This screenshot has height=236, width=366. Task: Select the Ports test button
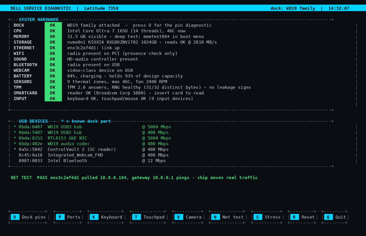tap(68, 217)
